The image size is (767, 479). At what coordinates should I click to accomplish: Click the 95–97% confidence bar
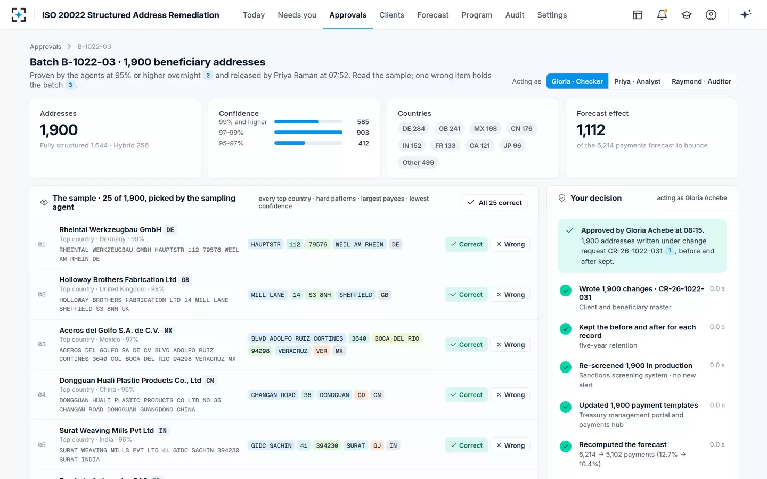[308, 143]
